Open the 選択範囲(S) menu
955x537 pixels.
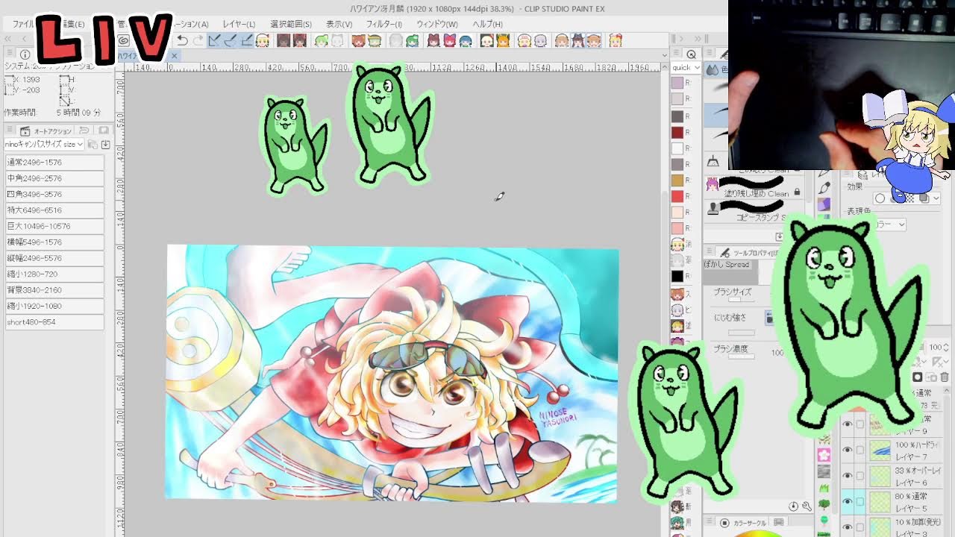click(x=292, y=25)
